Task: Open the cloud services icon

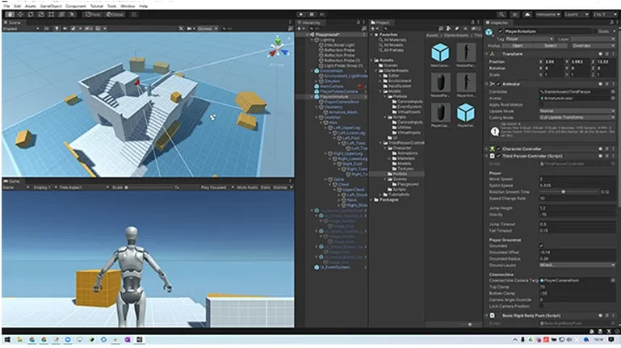Action: pyautogui.click(x=527, y=15)
